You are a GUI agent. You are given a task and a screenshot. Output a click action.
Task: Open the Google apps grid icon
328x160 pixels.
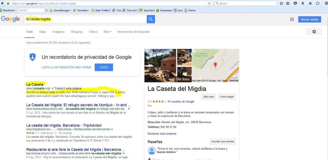click(292, 20)
